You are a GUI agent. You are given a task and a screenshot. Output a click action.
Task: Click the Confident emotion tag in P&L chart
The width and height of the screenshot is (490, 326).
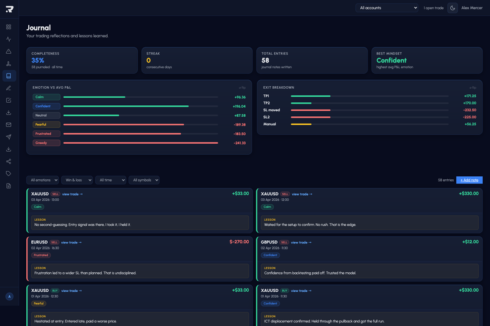point(47,106)
